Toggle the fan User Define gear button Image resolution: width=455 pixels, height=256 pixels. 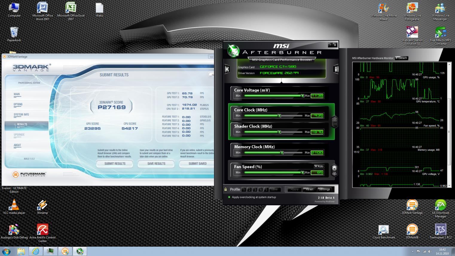coord(334,170)
